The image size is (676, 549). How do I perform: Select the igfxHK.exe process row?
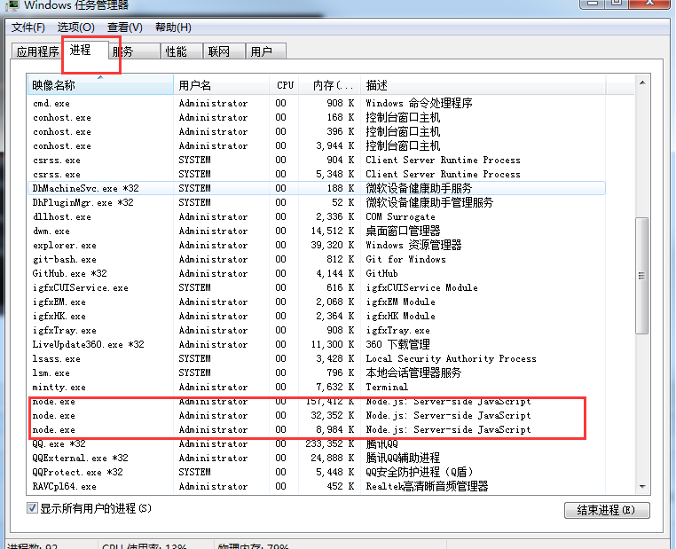point(317,317)
